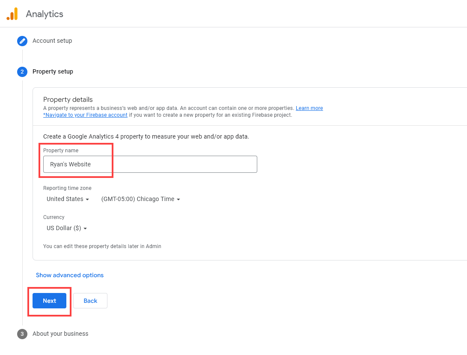Click the About your business step label
The image size is (467, 355).
[60, 334]
